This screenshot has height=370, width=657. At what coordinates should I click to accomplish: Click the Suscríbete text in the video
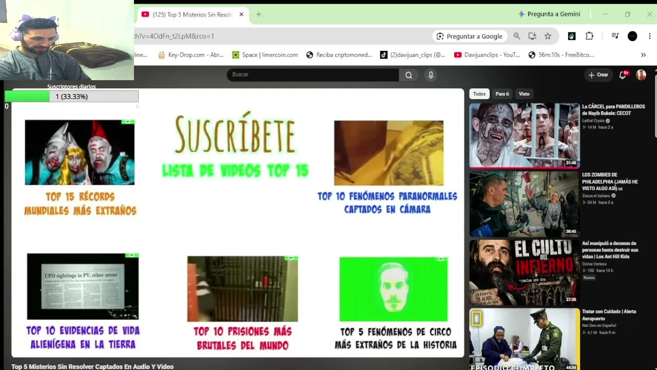coord(235,134)
